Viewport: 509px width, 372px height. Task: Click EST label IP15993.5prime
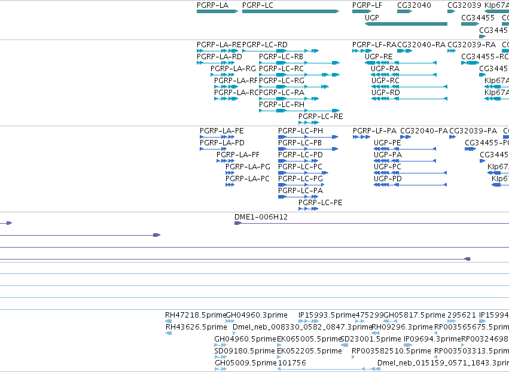pos(327,315)
